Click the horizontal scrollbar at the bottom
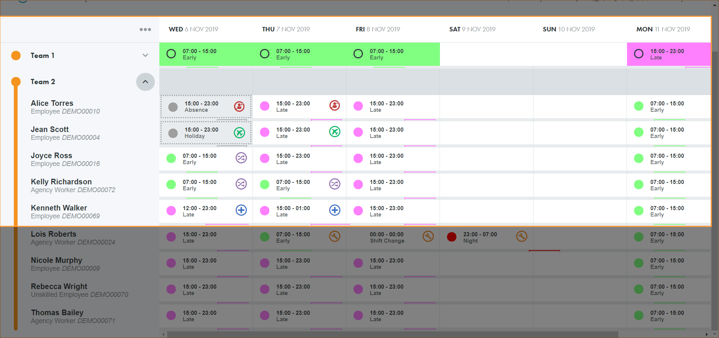Image resolution: width=719 pixels, height=338 pixels. coord(392,334)
